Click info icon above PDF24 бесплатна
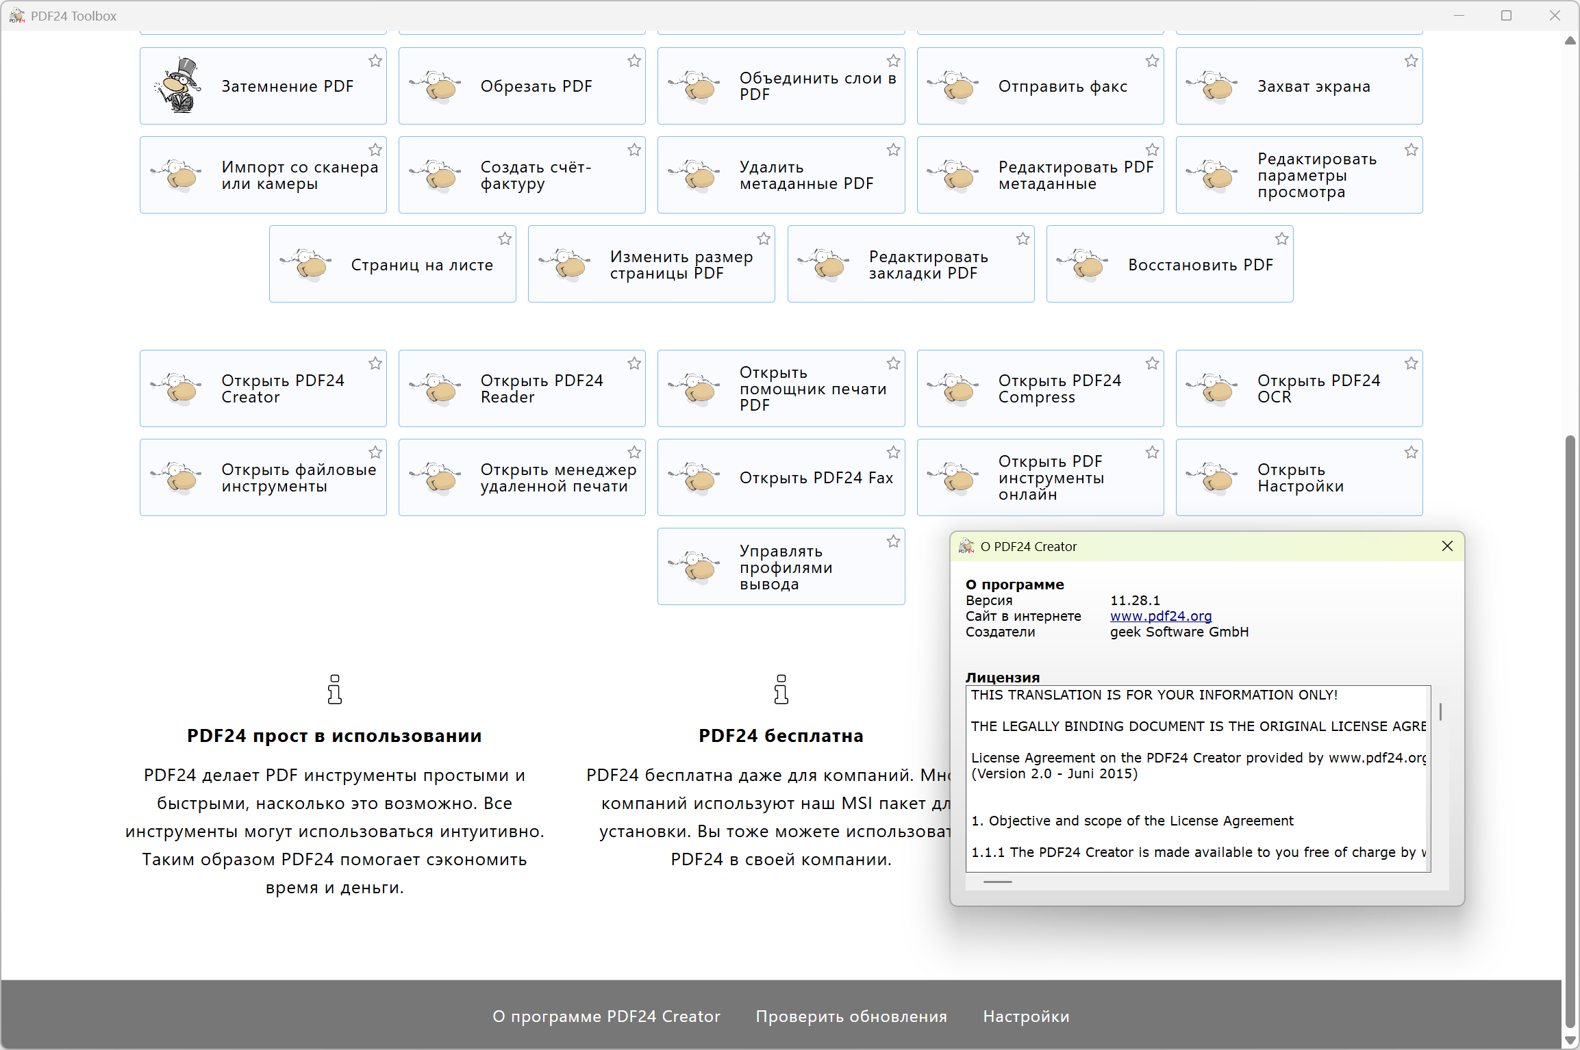Viewport: 1580px width, 1050px height. (781, 689)
